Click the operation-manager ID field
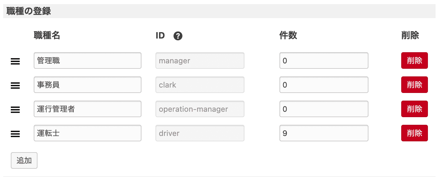Viewport: 440px width, 177px height. click(200, 109)
